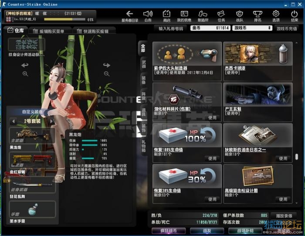Select the 狂花乱舞 melee weapon slot

tap(32, 185)
